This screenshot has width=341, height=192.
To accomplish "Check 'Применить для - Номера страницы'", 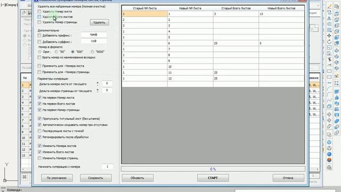I will pyautogui.click(x=39, y=72).
